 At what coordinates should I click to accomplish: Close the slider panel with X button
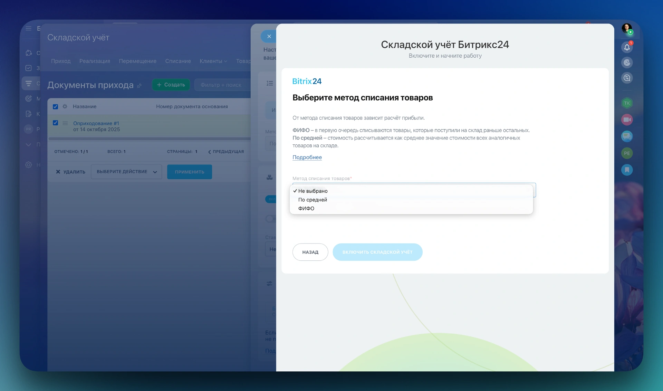pos(269,36)
